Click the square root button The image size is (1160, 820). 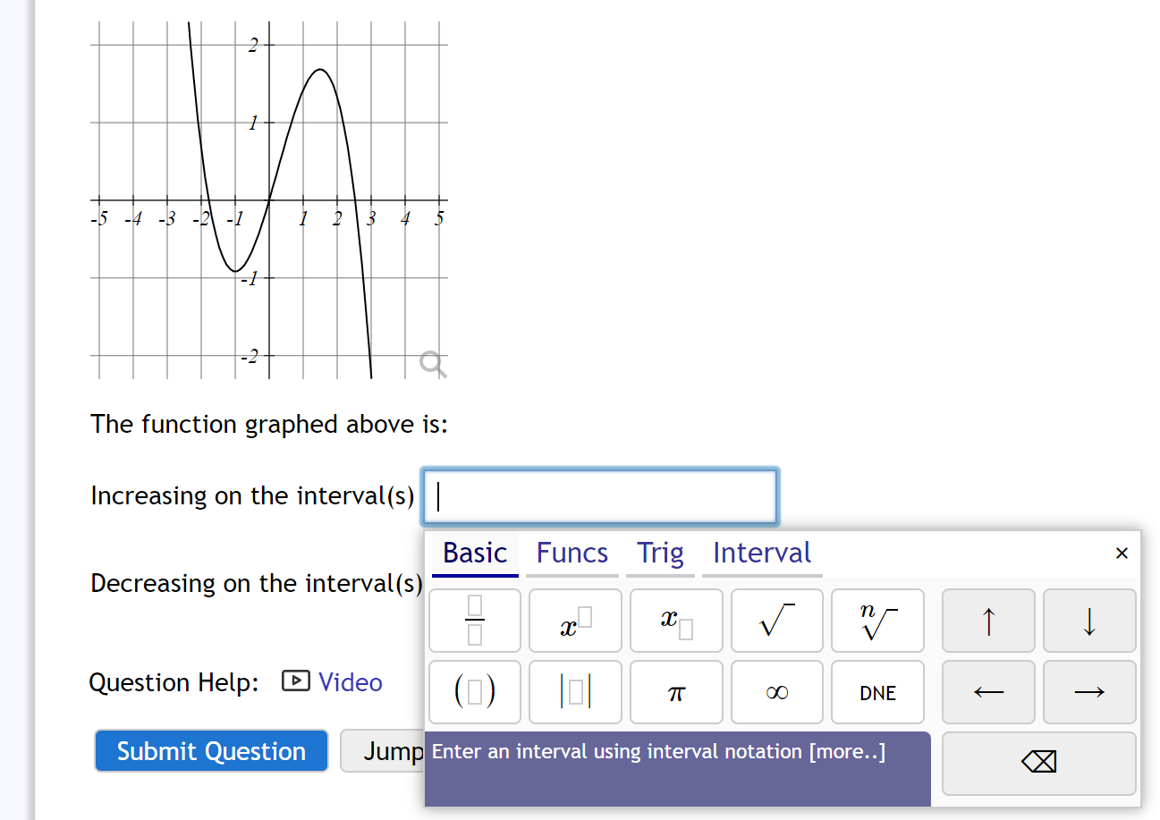776,620
